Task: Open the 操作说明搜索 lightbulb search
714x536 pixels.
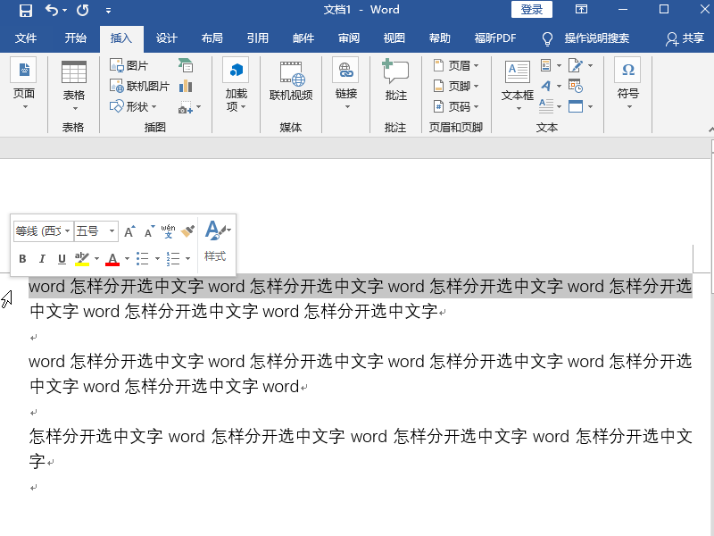Action: click(586, 38)
